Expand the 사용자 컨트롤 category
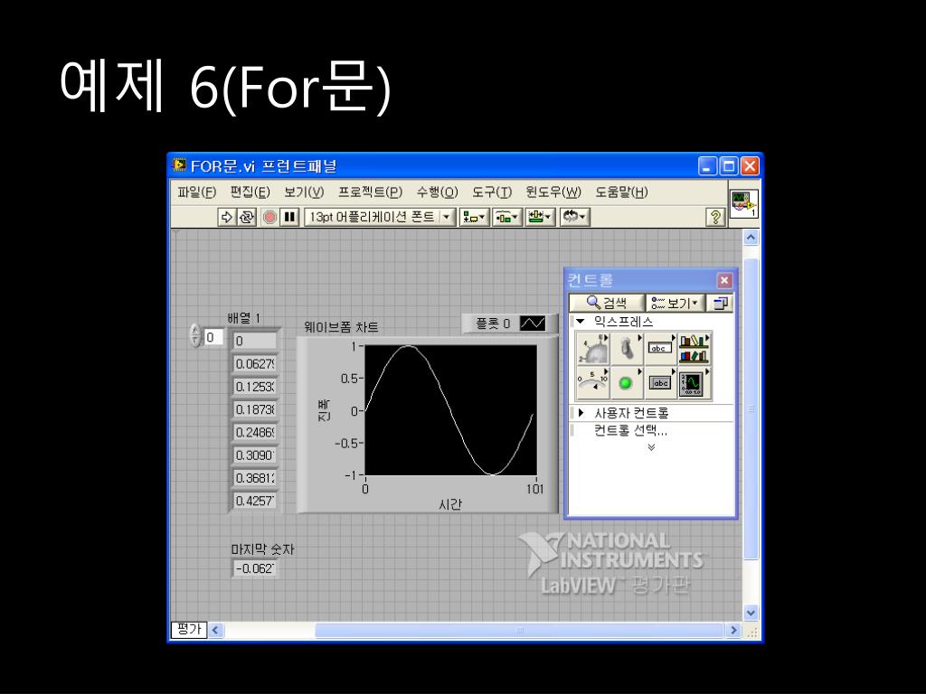Image resolution: width=926 pixels, height=694 pixels. (581, 412)
